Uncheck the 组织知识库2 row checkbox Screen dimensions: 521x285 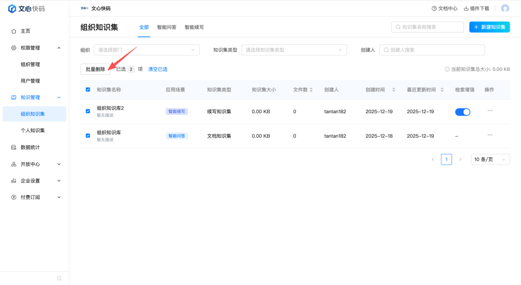coord(88,111)
